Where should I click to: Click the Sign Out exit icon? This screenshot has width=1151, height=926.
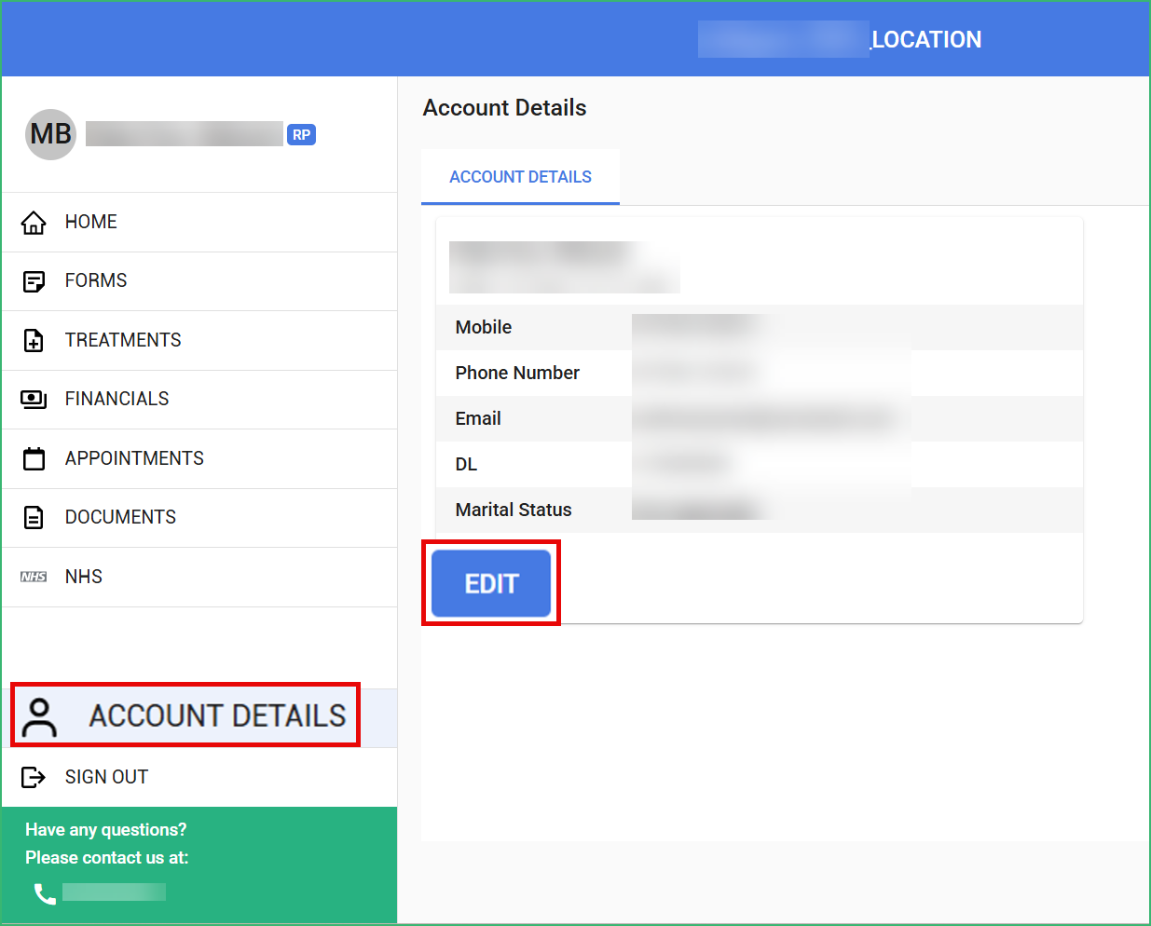click(34, 777)
